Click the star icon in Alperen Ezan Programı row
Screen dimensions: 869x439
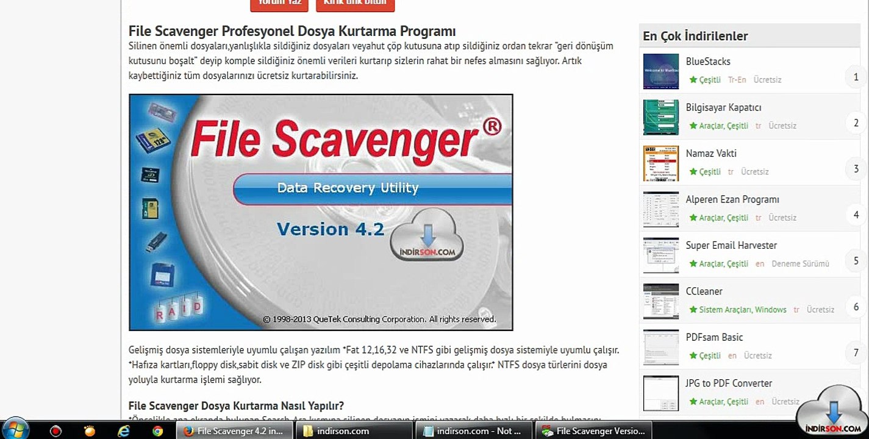tap(693, 218)
